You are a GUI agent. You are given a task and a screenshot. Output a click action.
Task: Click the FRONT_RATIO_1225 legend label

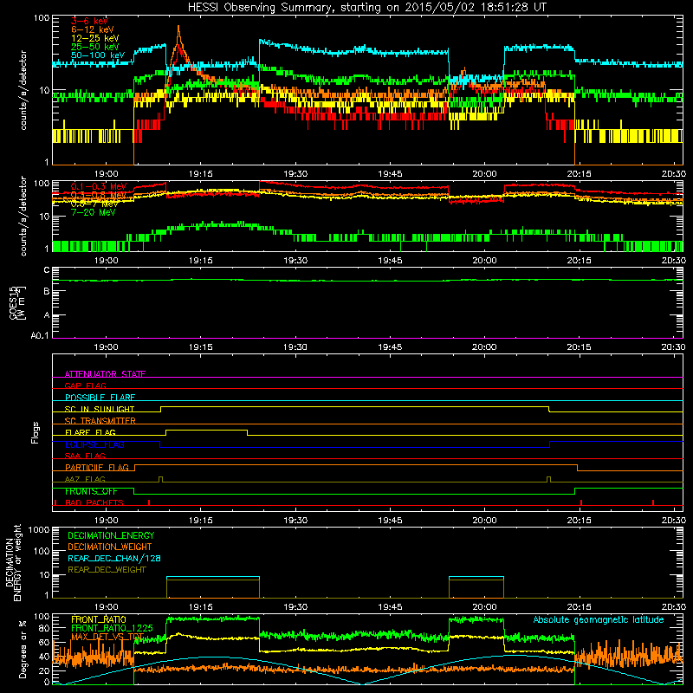(x=112, y=628)
